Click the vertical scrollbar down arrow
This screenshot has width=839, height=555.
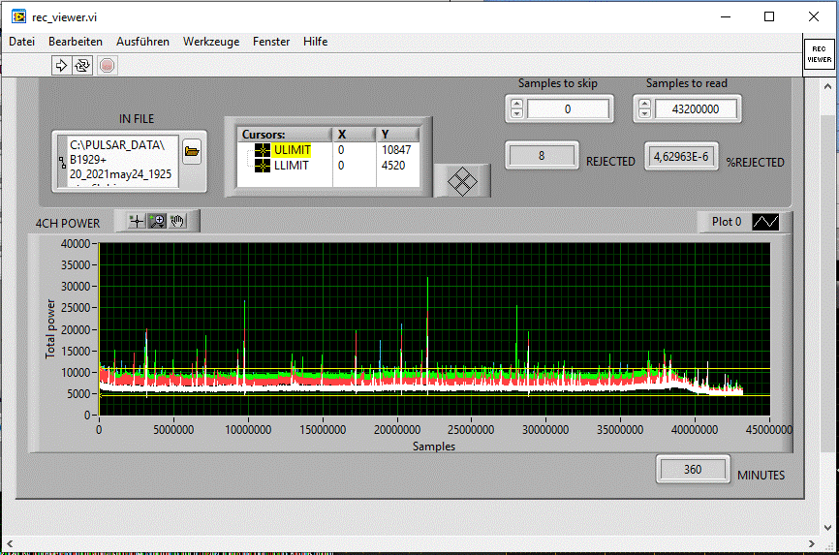point(827,528)
